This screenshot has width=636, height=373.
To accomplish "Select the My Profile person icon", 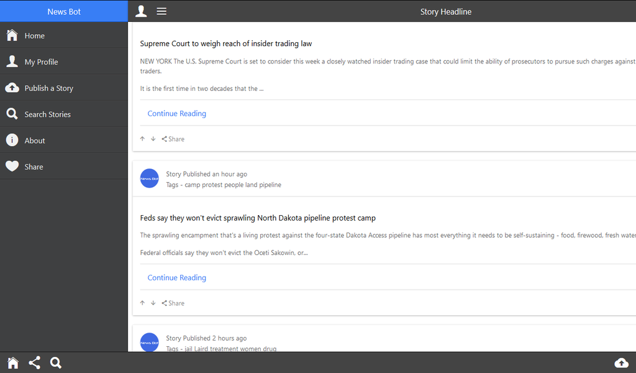I will click(12, 62).
